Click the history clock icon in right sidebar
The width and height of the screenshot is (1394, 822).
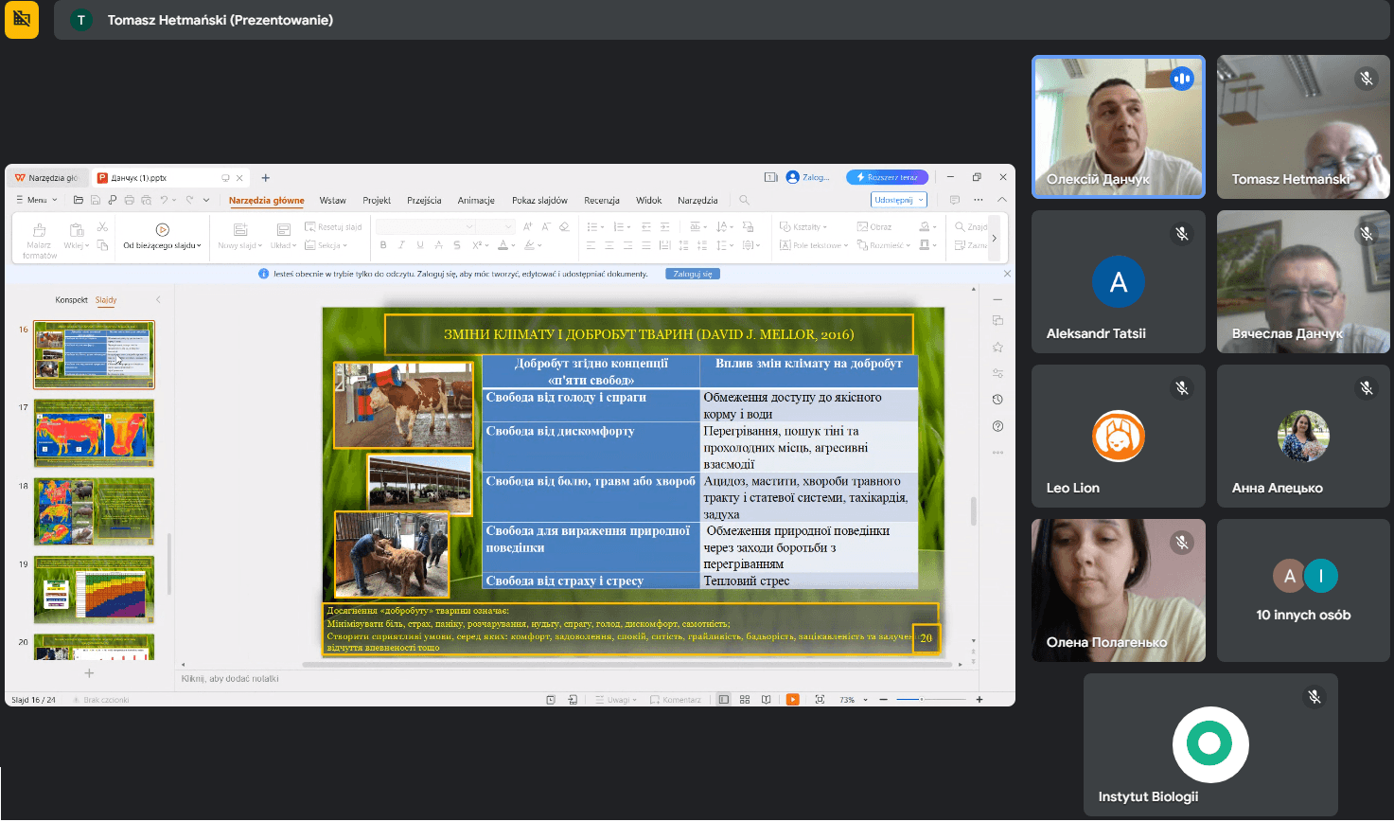coord(997,400)
